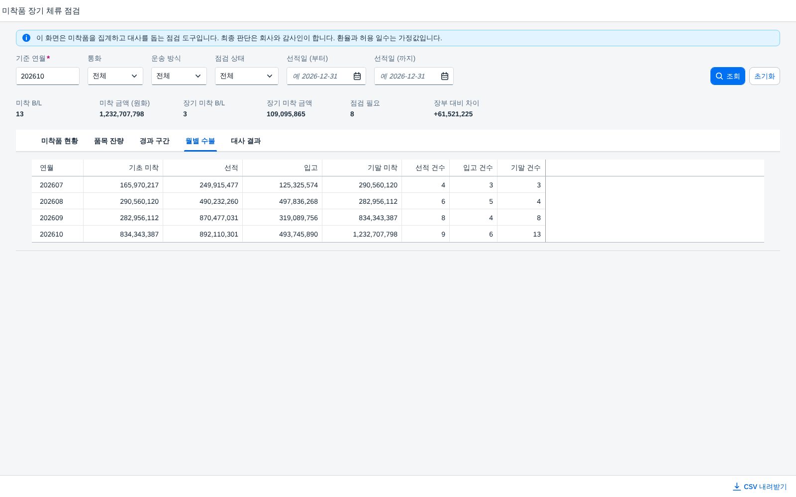
Task: Click the 연월 column header
Action: (58, 168)
